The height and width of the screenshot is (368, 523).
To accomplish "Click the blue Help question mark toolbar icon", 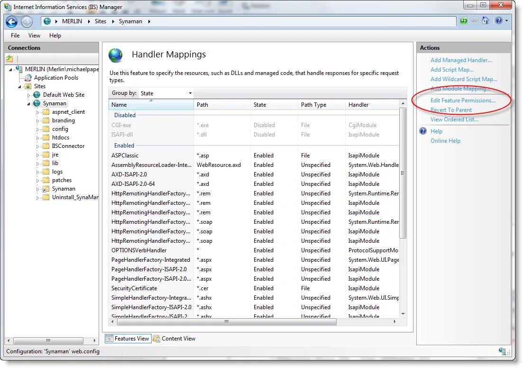I will click(499, 21).
